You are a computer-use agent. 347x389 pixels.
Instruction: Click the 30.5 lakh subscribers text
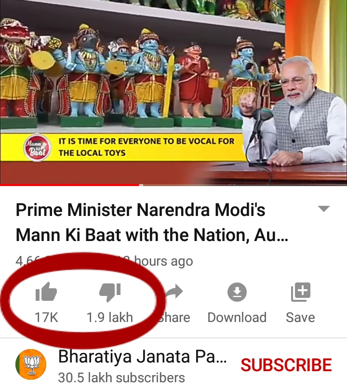[121, 378]
